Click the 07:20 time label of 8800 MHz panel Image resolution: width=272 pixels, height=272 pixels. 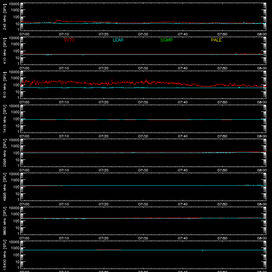click(104, 238)
